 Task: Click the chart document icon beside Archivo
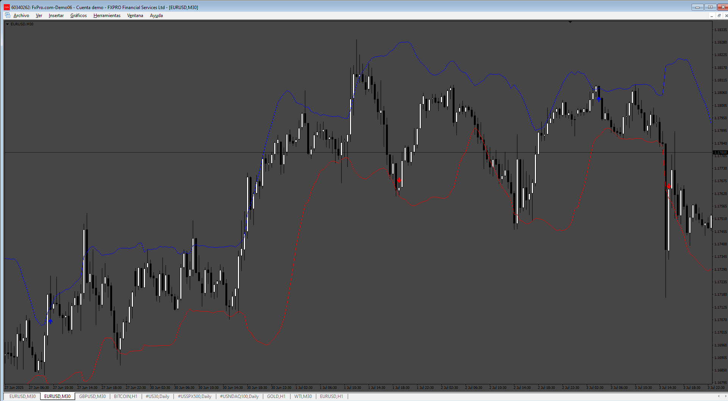click(x=8, y=15)
